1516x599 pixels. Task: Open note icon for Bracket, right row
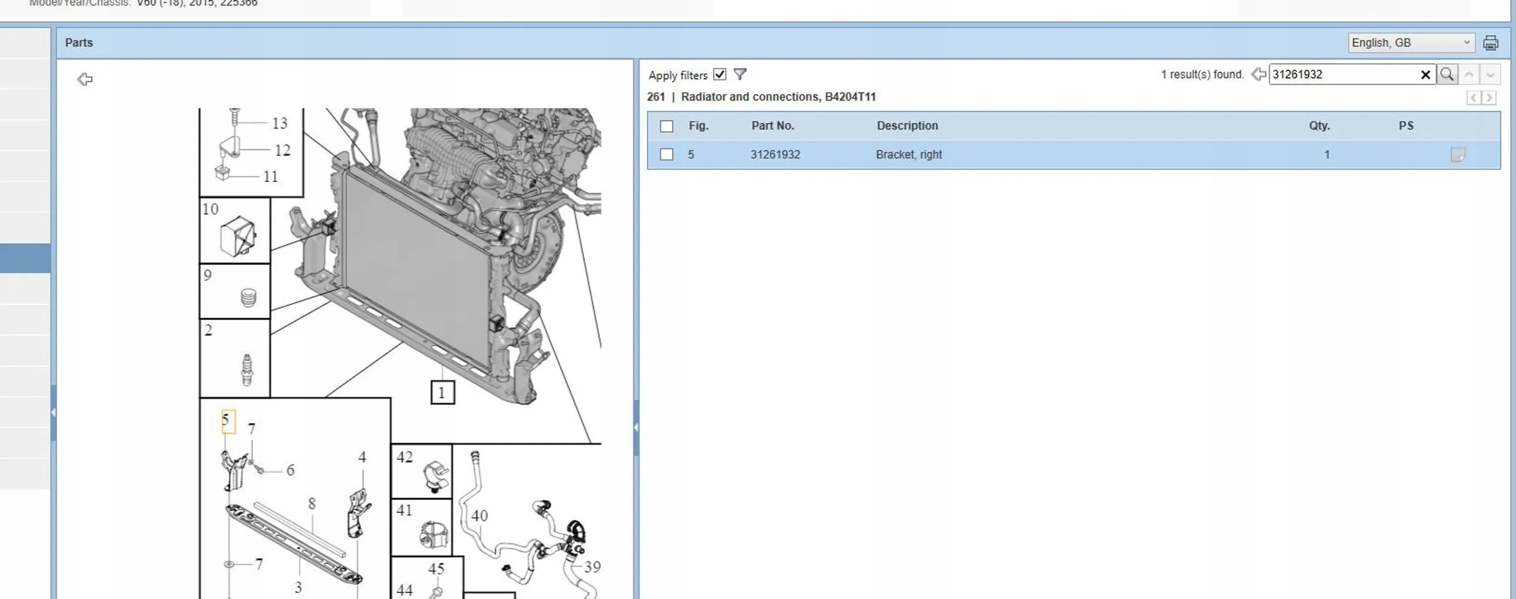pos(1457,155)
